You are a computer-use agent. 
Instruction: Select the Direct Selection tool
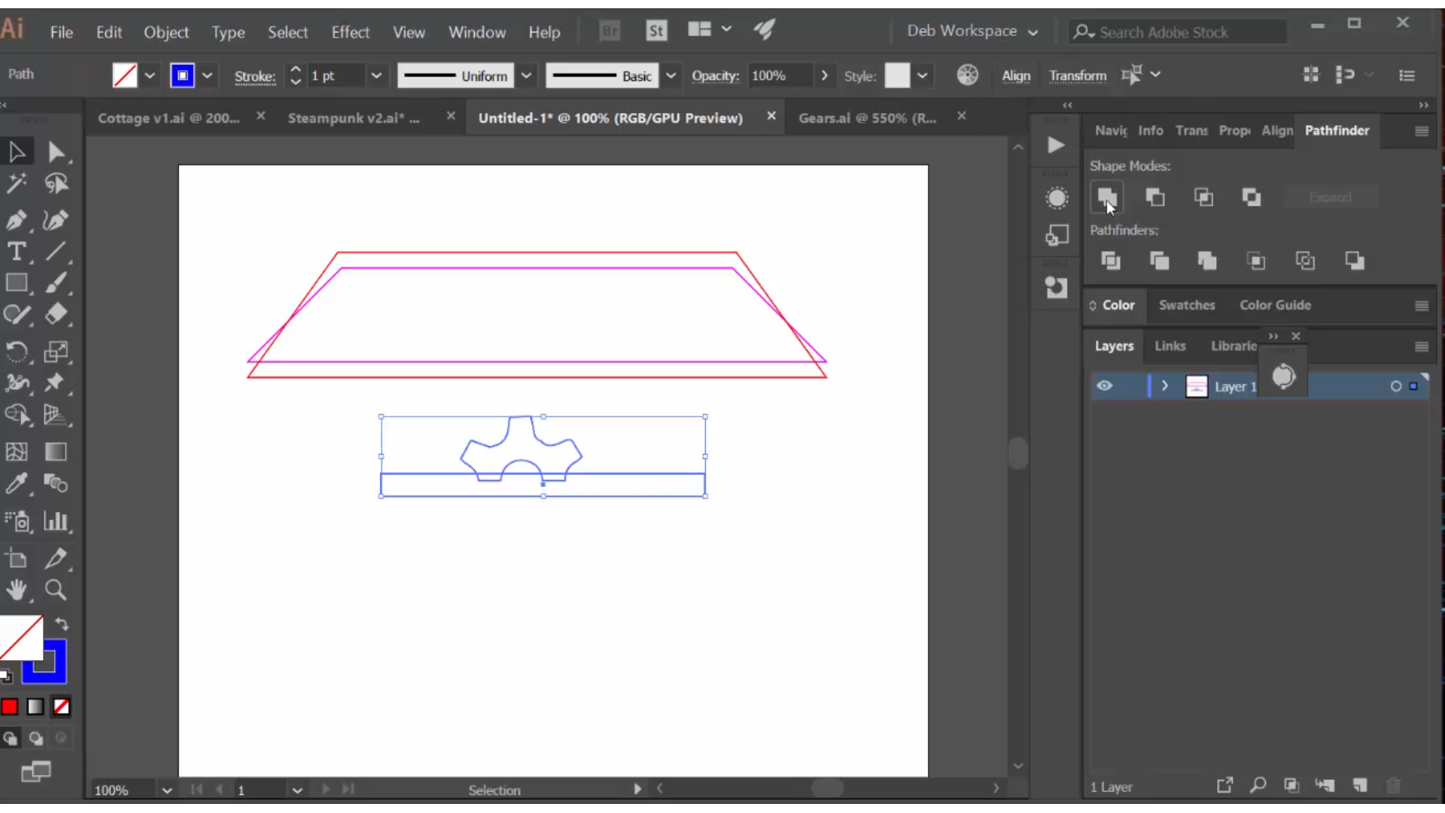click(56, 152)
